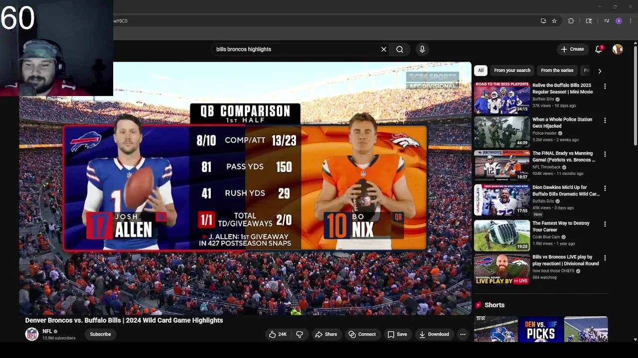
Task: Open 'The Fastest Way to Destroy Your Career'
Action: [x=561, y=226]
